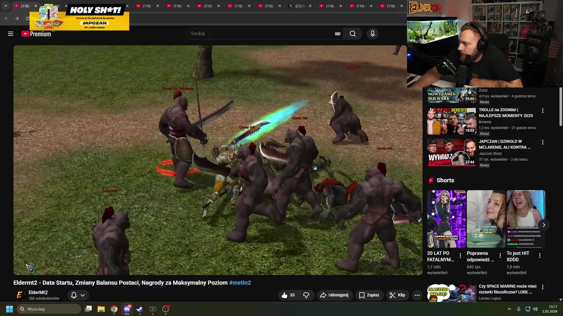This screenshot has width=563, height=316.
Task: Open Czy SPACE MARINE video thumbnail
Action: click(452, 293)
